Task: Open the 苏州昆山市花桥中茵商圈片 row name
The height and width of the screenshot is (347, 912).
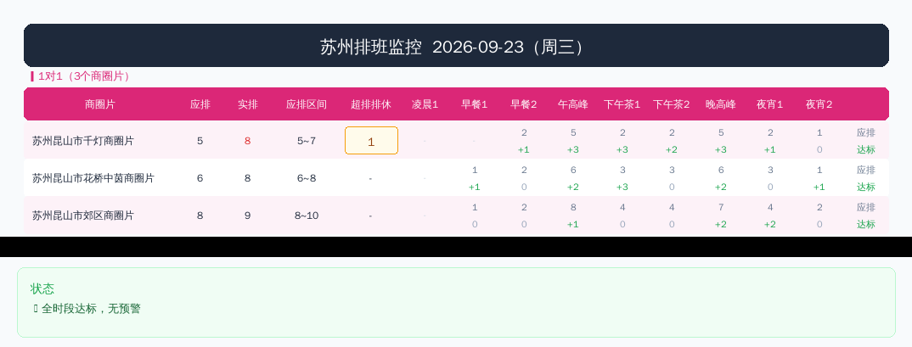Action: tap(93, 178)
